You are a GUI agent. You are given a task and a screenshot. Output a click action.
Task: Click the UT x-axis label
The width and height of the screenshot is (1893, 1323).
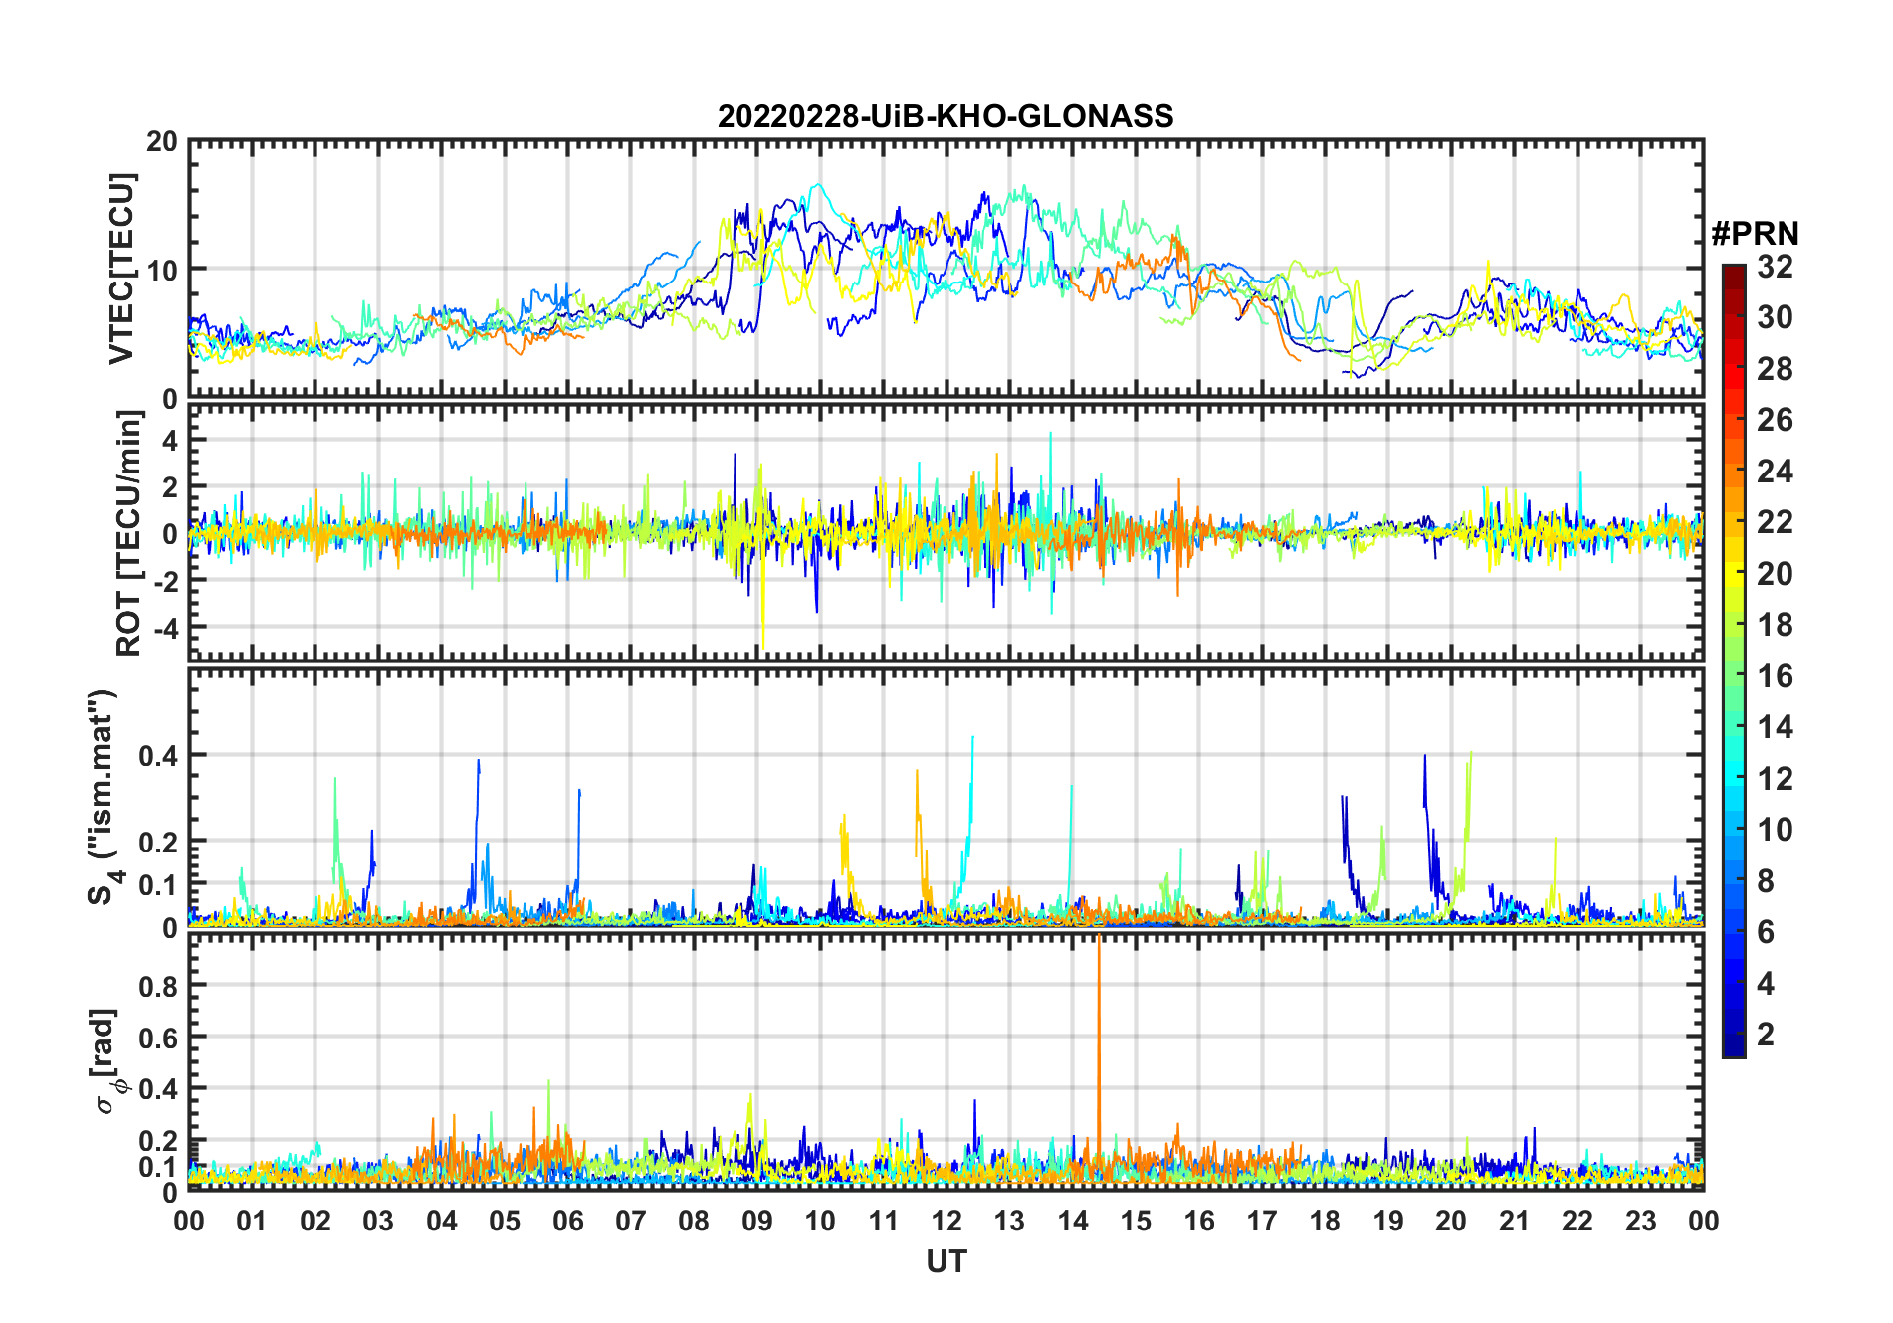tap(946, 1262)
